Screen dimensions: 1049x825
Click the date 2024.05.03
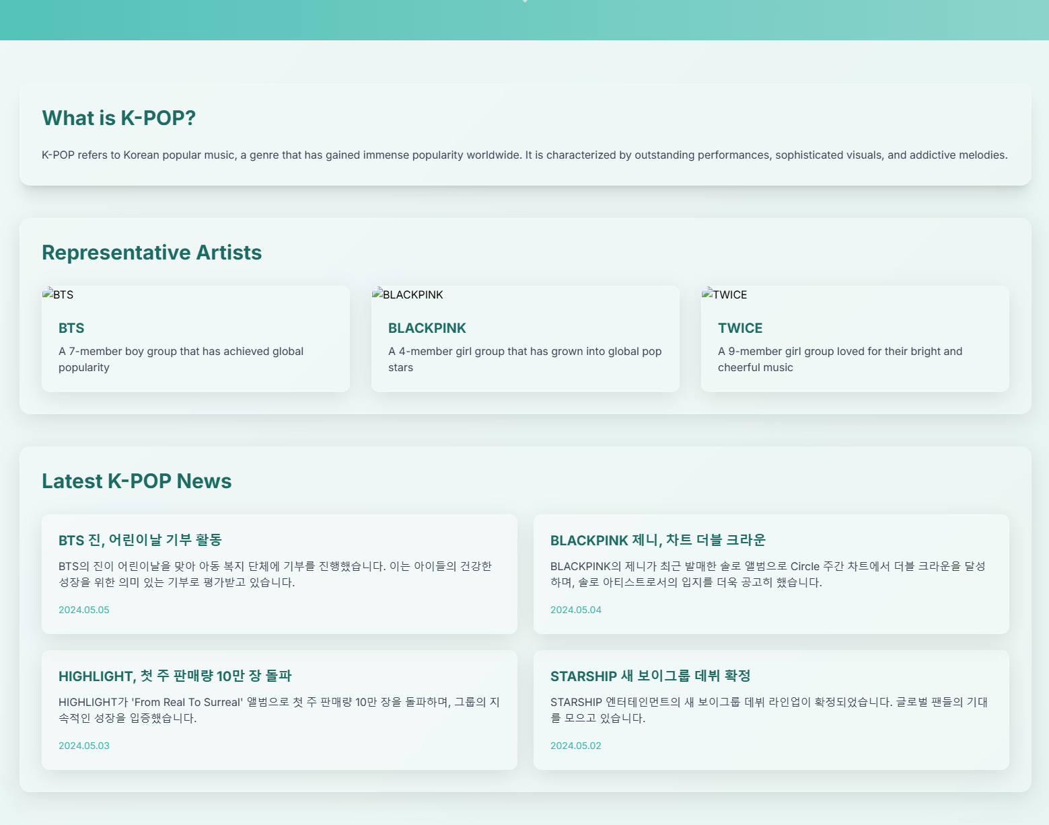pyautogui.click(x=84, y=746)
